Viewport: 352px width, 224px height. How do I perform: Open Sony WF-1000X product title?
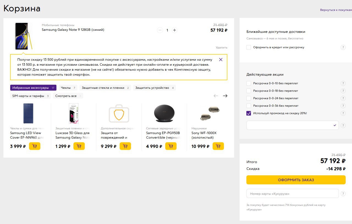[204, 135]
